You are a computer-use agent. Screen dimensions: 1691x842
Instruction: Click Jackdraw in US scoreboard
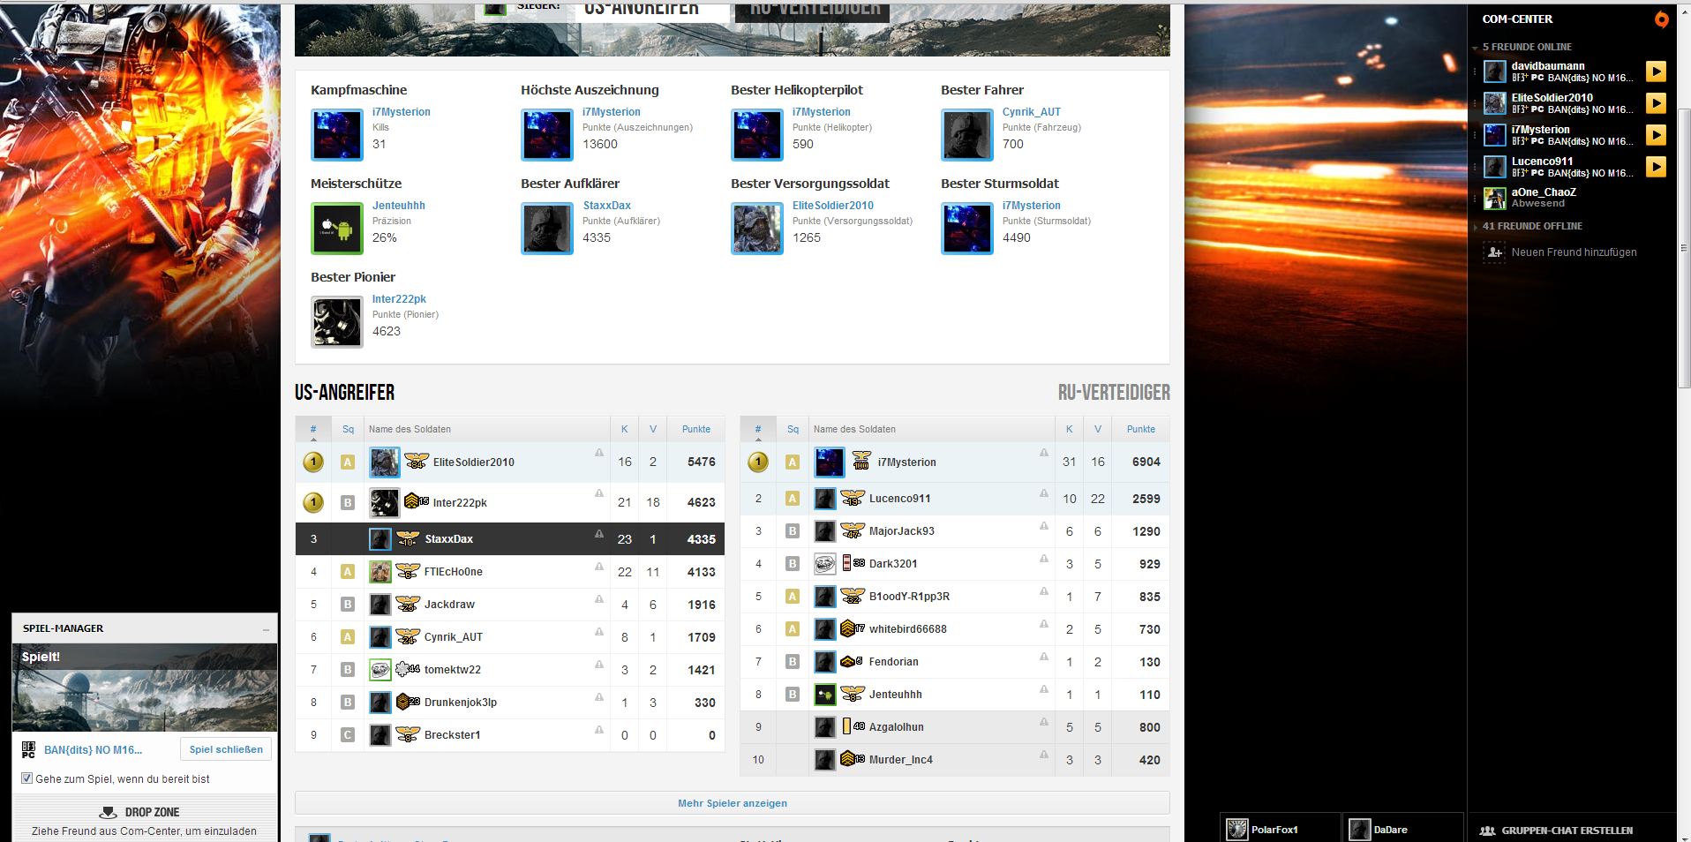click(449, 605)
